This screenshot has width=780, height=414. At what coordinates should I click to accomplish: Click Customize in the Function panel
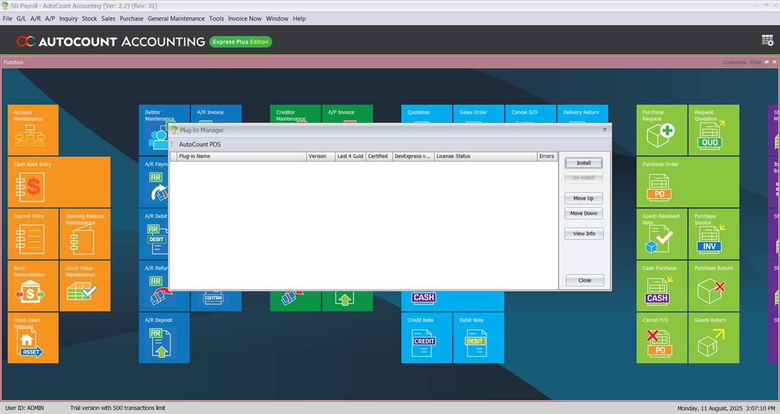[x=734, y=62]
